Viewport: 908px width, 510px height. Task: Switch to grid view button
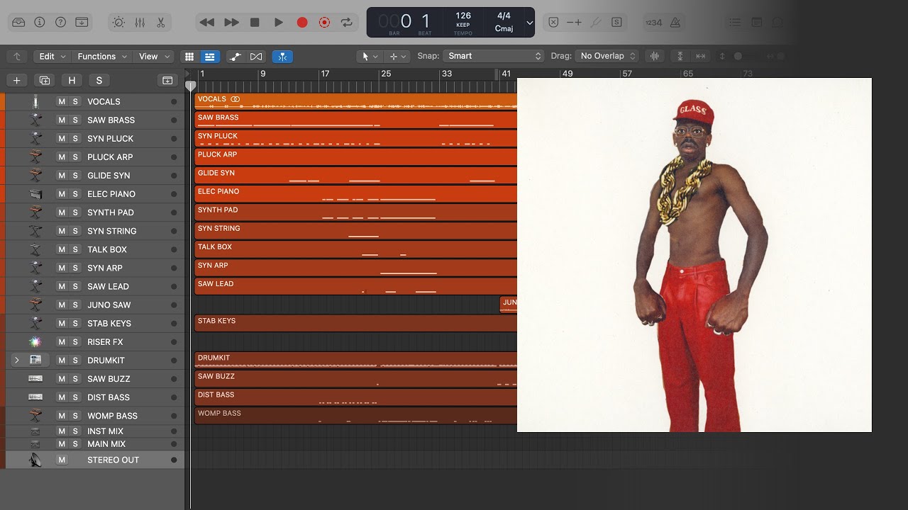[189, 57]
